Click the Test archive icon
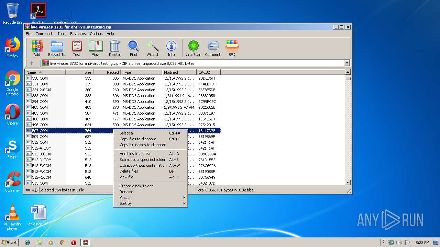The height and width of the screenshot is (247, 440). click(77, 48)
